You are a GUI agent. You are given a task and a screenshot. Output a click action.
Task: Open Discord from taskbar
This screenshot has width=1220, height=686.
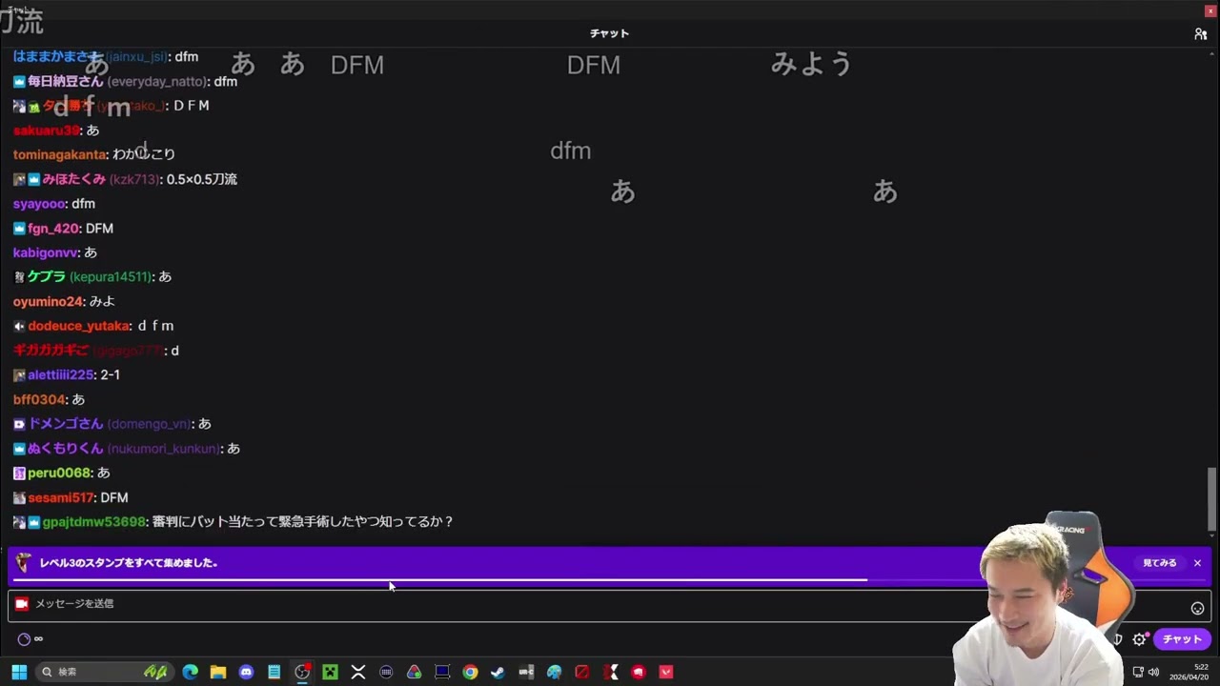pyautogui.click(x=246, y=672)
